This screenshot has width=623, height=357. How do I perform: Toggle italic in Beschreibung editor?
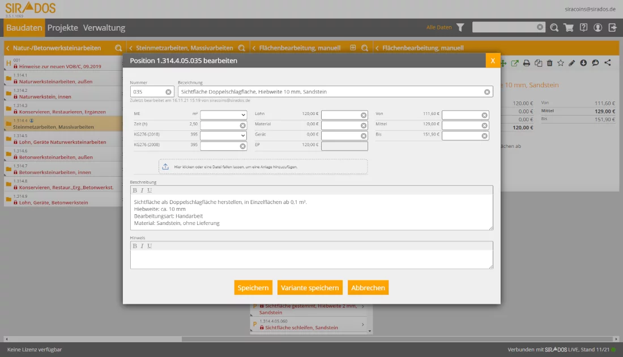click(x=142, y=190)
